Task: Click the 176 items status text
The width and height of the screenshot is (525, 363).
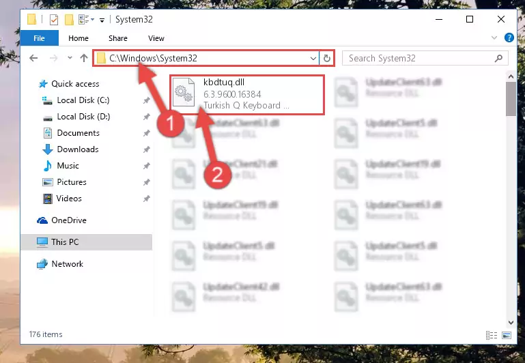Action: point(46,334)
